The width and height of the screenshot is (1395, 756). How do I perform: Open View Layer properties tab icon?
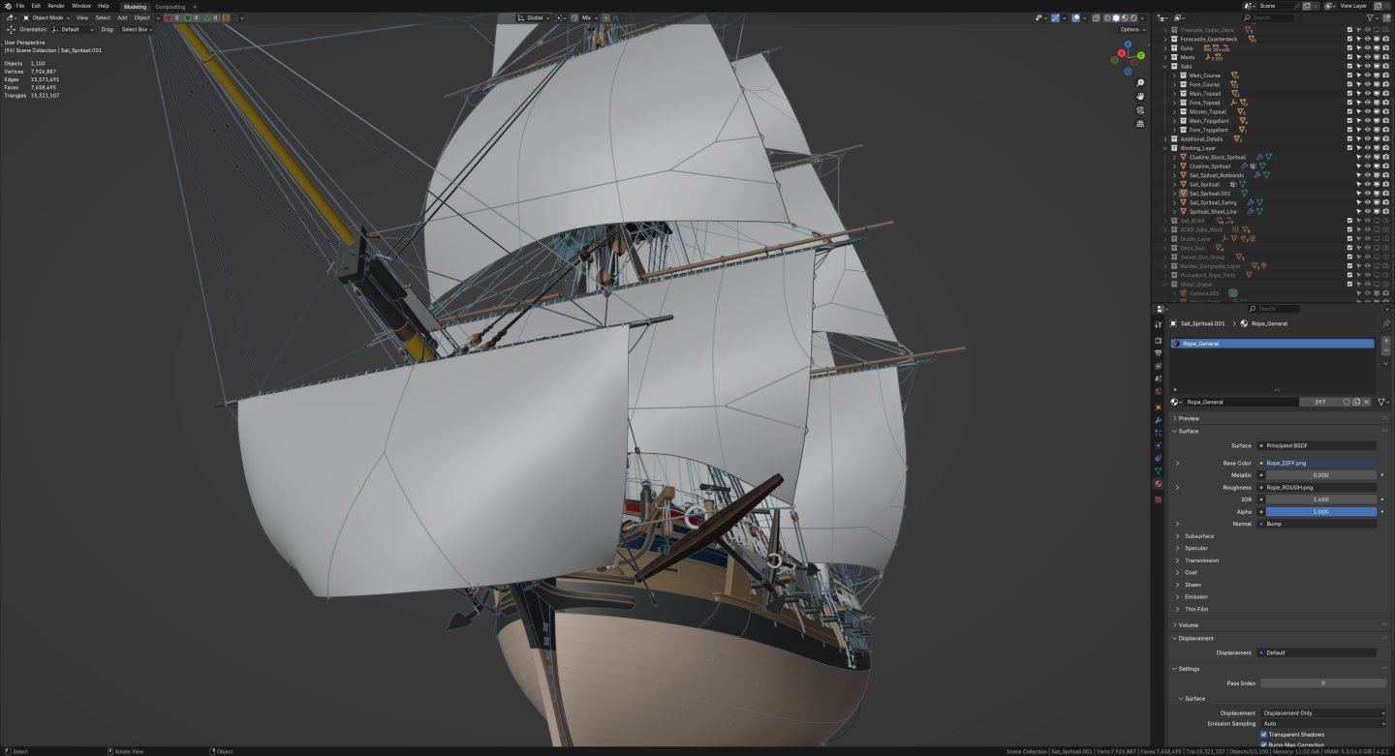pos(1158,366)
